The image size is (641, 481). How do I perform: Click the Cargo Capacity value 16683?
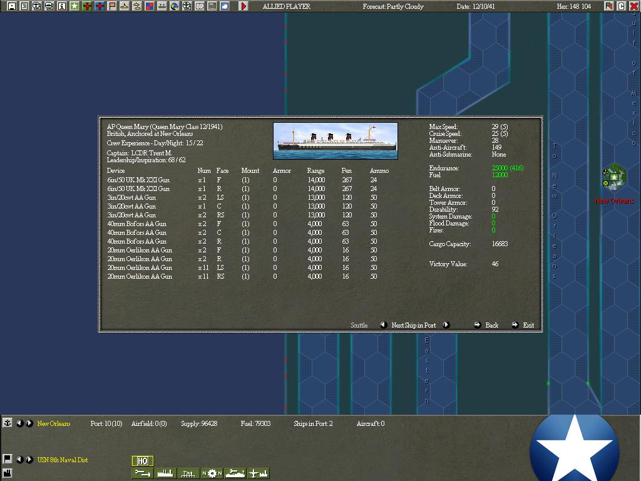(500, 244)
